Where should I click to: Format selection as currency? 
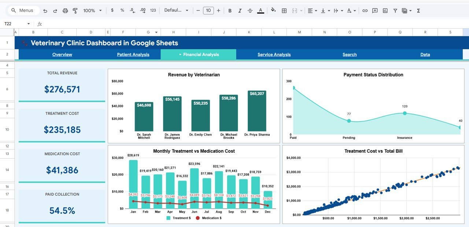pyautogui.click(x=112, y=10)
